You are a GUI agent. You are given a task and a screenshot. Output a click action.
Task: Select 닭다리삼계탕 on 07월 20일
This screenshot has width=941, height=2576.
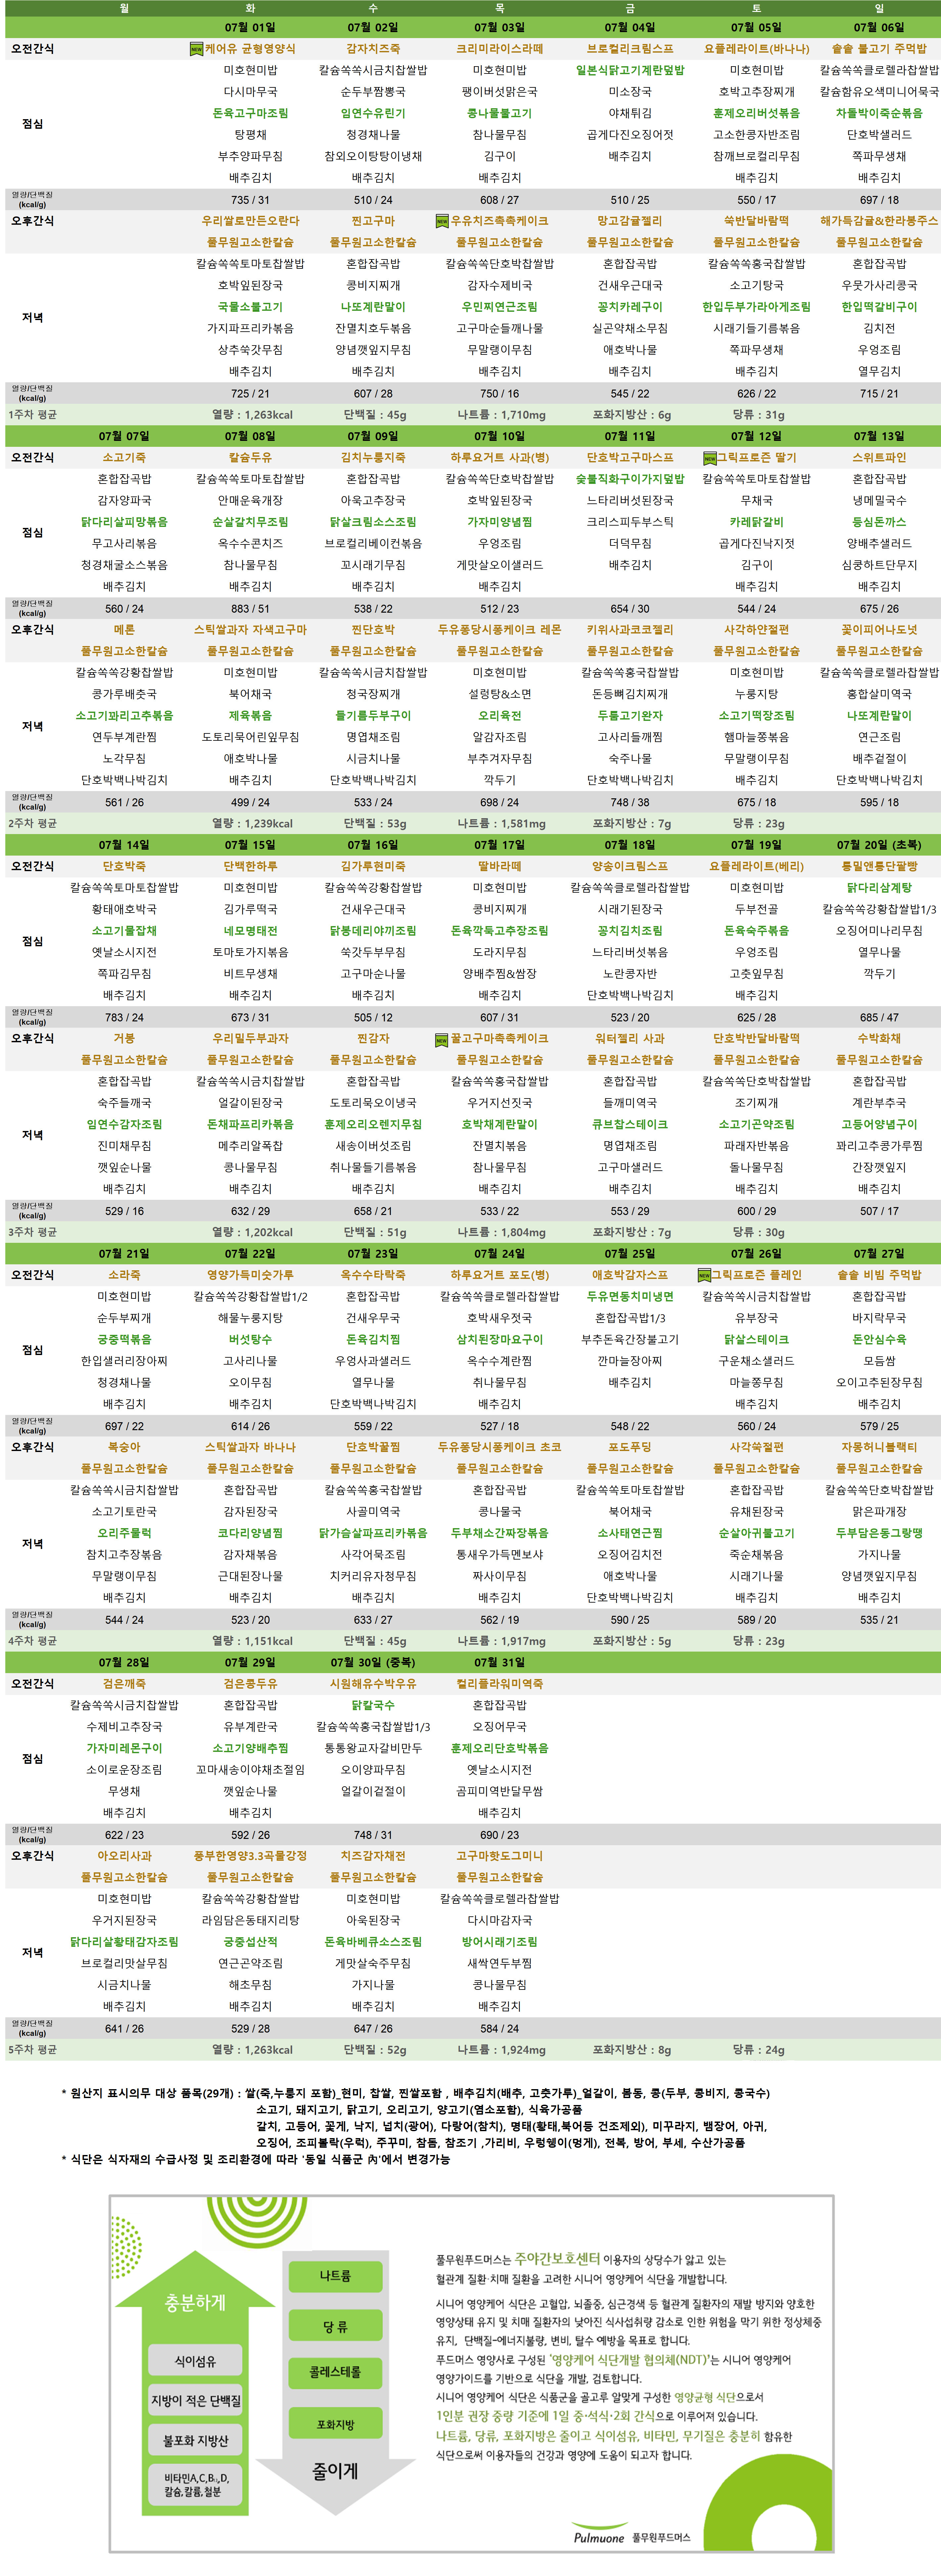(x=879, y=888)
